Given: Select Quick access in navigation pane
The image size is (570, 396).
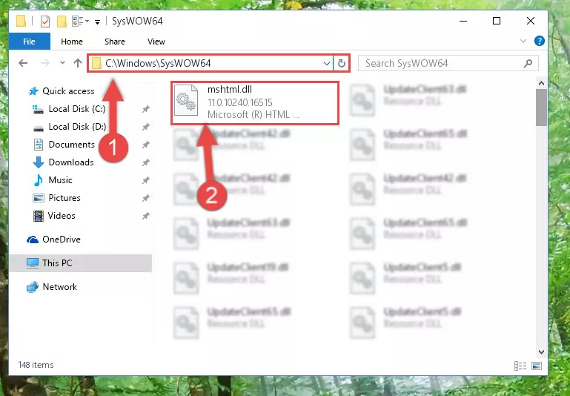Looking at the screenshot, I should [x=68, y=91].
